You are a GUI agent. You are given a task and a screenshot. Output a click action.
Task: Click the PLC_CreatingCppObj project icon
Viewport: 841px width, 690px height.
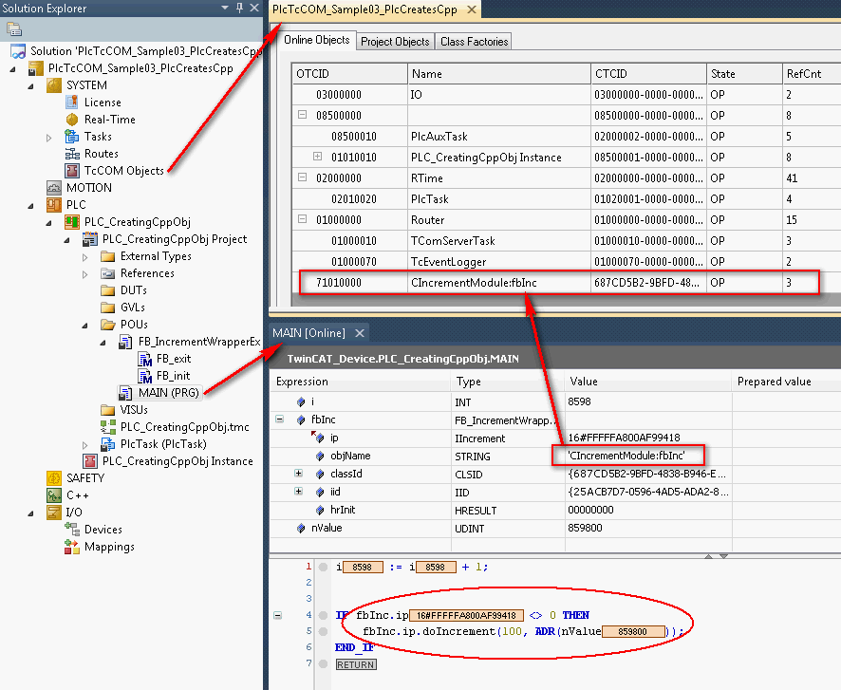[x=72, y=222]
